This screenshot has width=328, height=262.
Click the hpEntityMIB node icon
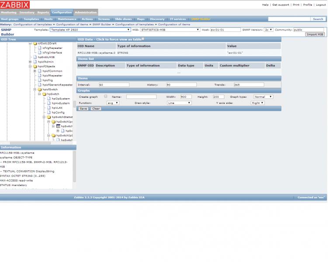(x=35, y=57)
